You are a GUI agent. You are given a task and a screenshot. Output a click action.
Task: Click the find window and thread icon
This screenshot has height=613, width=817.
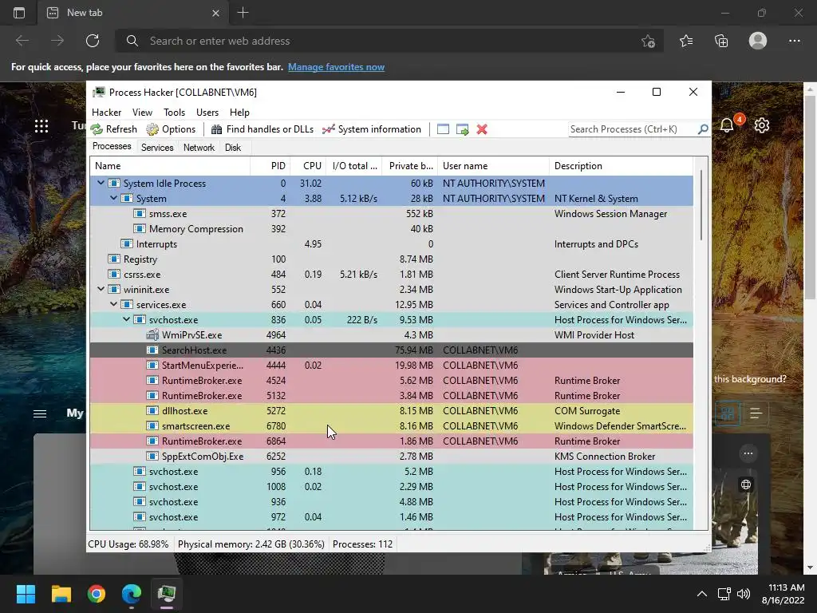tap(462, 129)
